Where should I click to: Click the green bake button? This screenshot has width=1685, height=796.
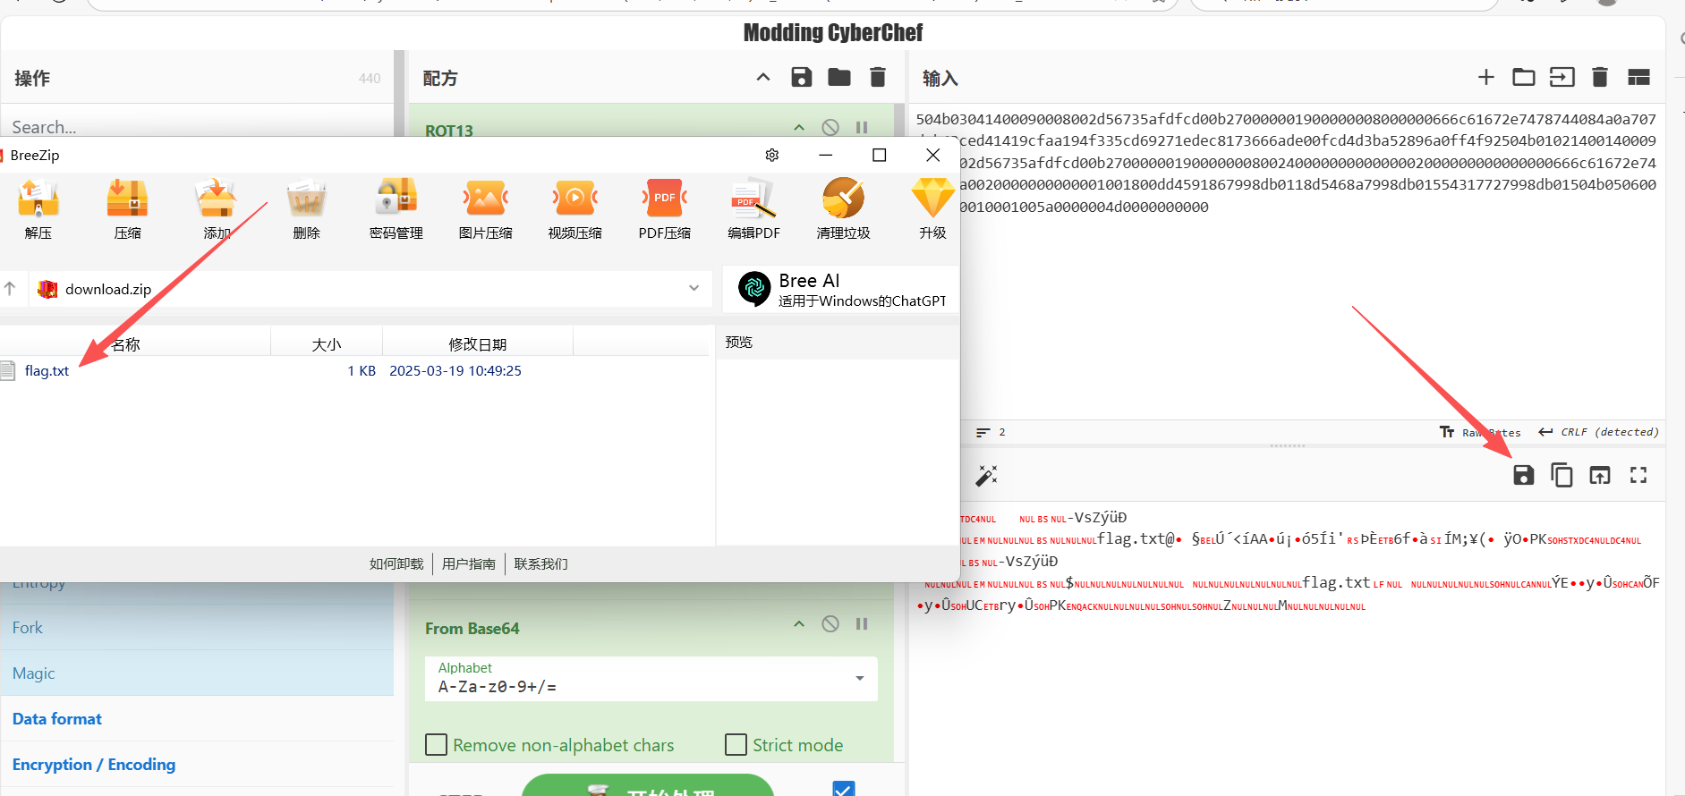(x=648, y=786)
